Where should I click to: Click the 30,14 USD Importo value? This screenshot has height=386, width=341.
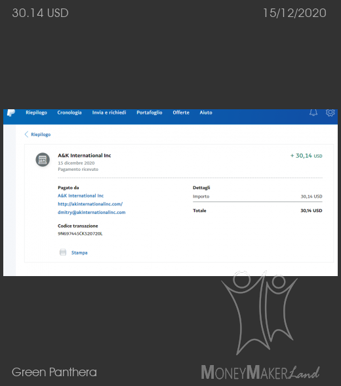311,196
